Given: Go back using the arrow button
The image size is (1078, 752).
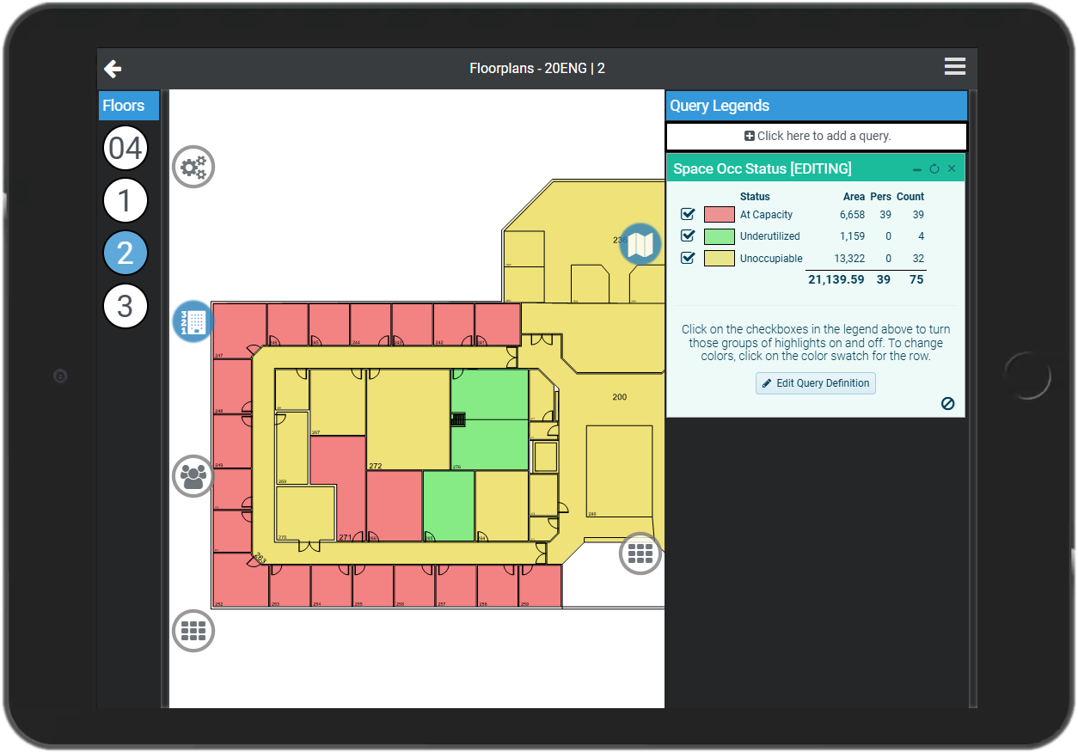Looking at the screenshot, I should [x=113, y=68].
